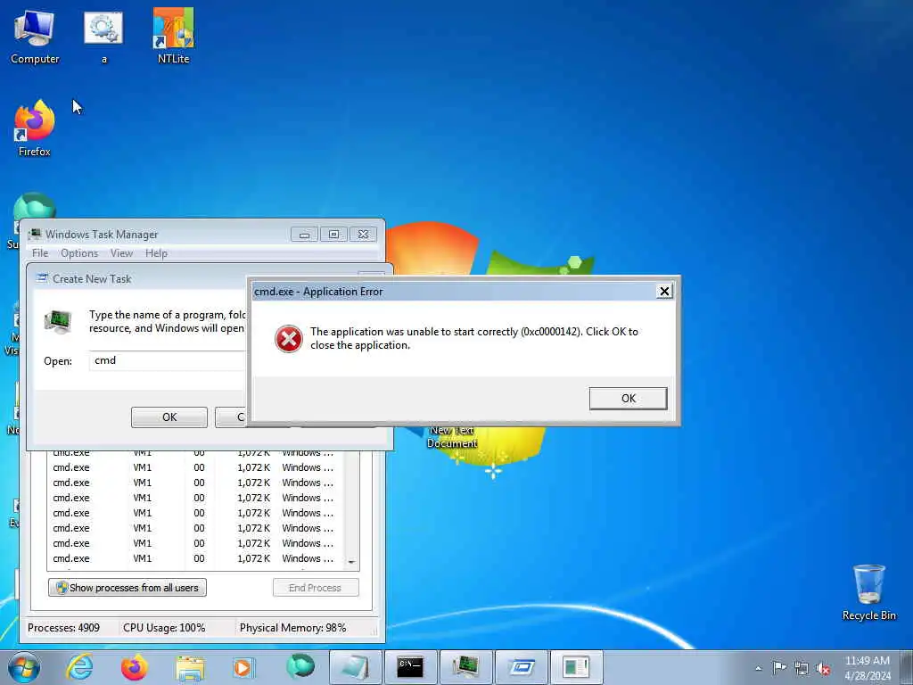Show hidden system tray icons arrow
The height and width of the screenshot is (685, 913).
pyautogui.click(x=758, y=669)
